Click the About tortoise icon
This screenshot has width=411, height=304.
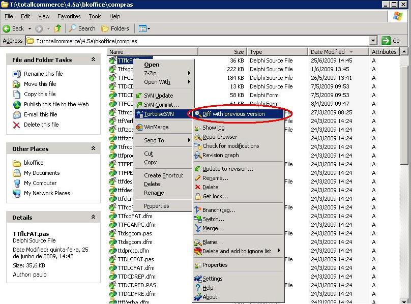(198, 297)
